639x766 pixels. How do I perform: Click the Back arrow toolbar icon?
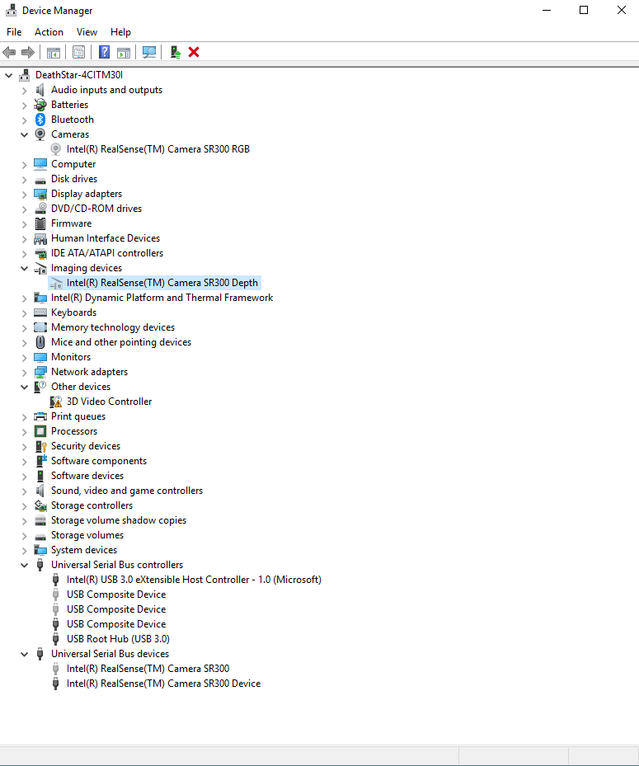[x=9, y=52]
